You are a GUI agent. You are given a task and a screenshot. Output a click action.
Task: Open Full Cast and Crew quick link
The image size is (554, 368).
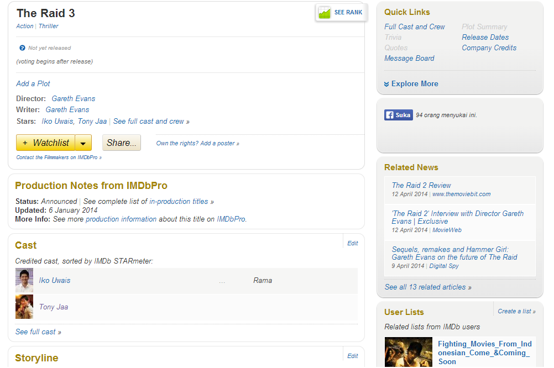pos(415,27)
